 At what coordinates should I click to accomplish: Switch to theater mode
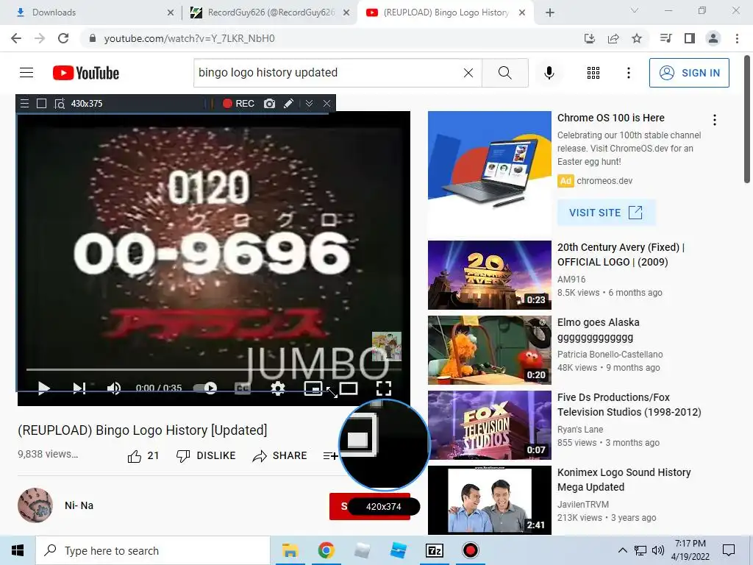tap(349, 388)
